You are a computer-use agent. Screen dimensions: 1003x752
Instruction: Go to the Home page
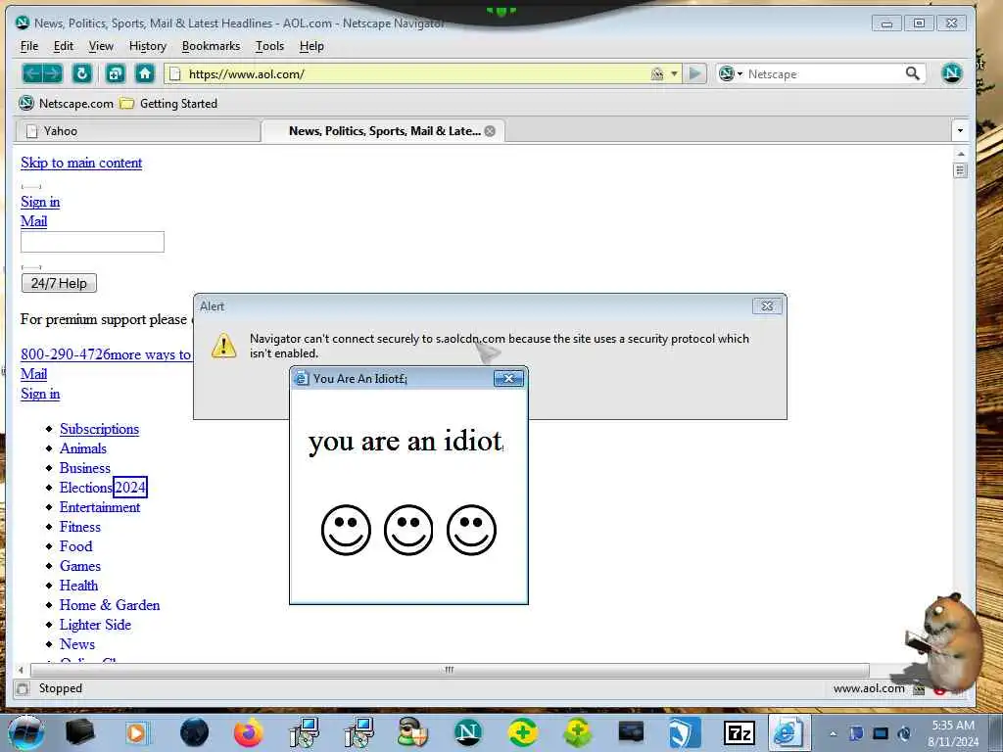tap(145, 74)
